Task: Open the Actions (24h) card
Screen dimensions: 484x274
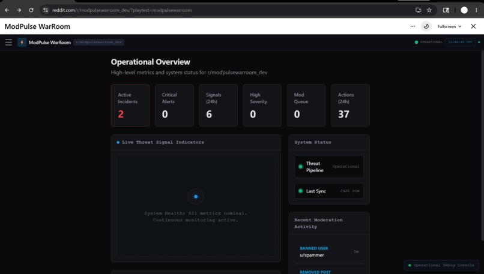Action: (350, 106)
